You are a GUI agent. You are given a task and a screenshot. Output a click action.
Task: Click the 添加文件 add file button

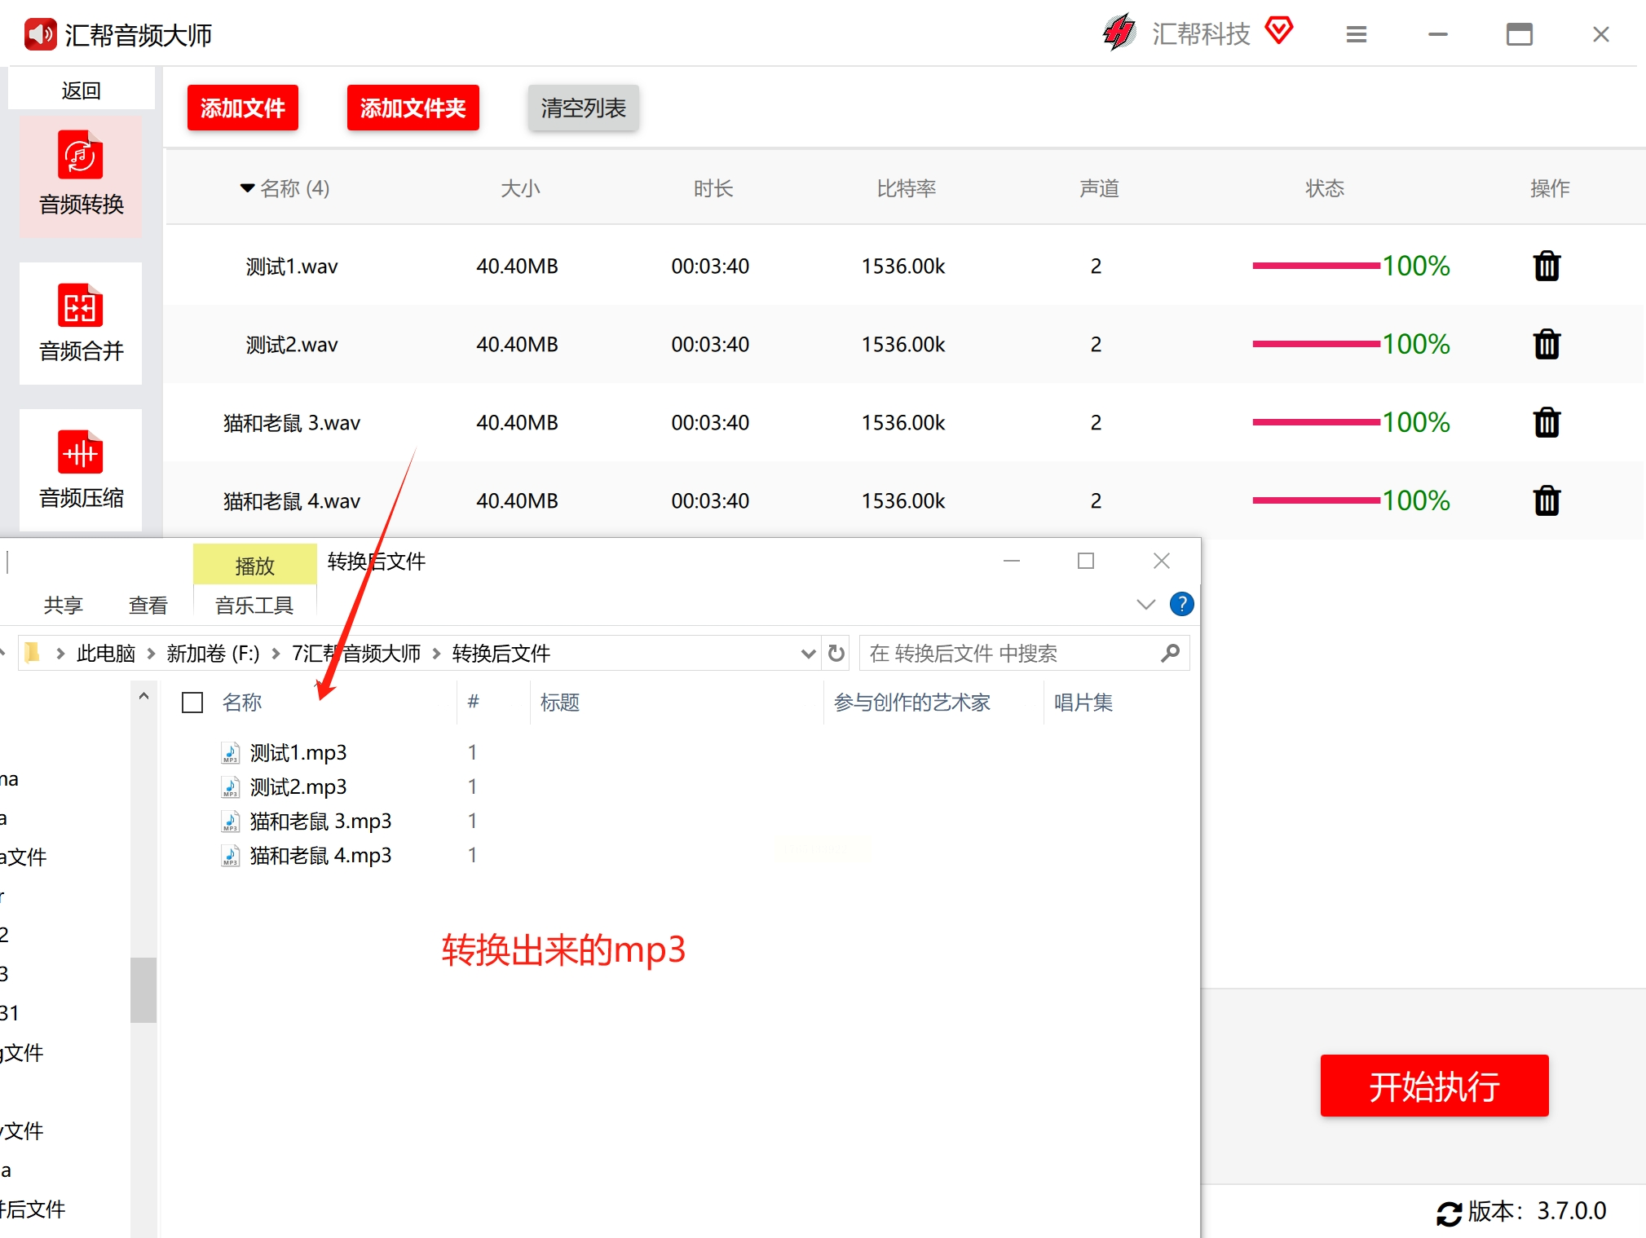(x=242, y=108)
